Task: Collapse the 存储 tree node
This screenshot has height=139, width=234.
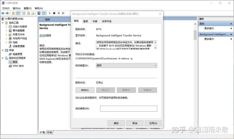Action: pos(3,50)
